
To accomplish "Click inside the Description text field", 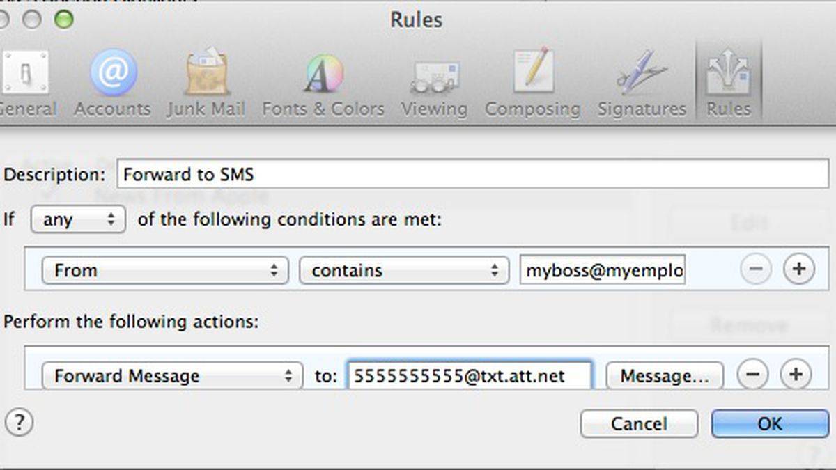I will point(473,174).
